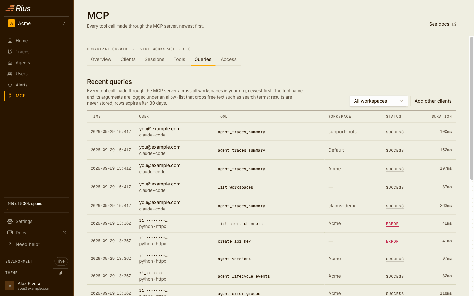Click the TIME column header
474x296 pixels.
coord(96,117)
